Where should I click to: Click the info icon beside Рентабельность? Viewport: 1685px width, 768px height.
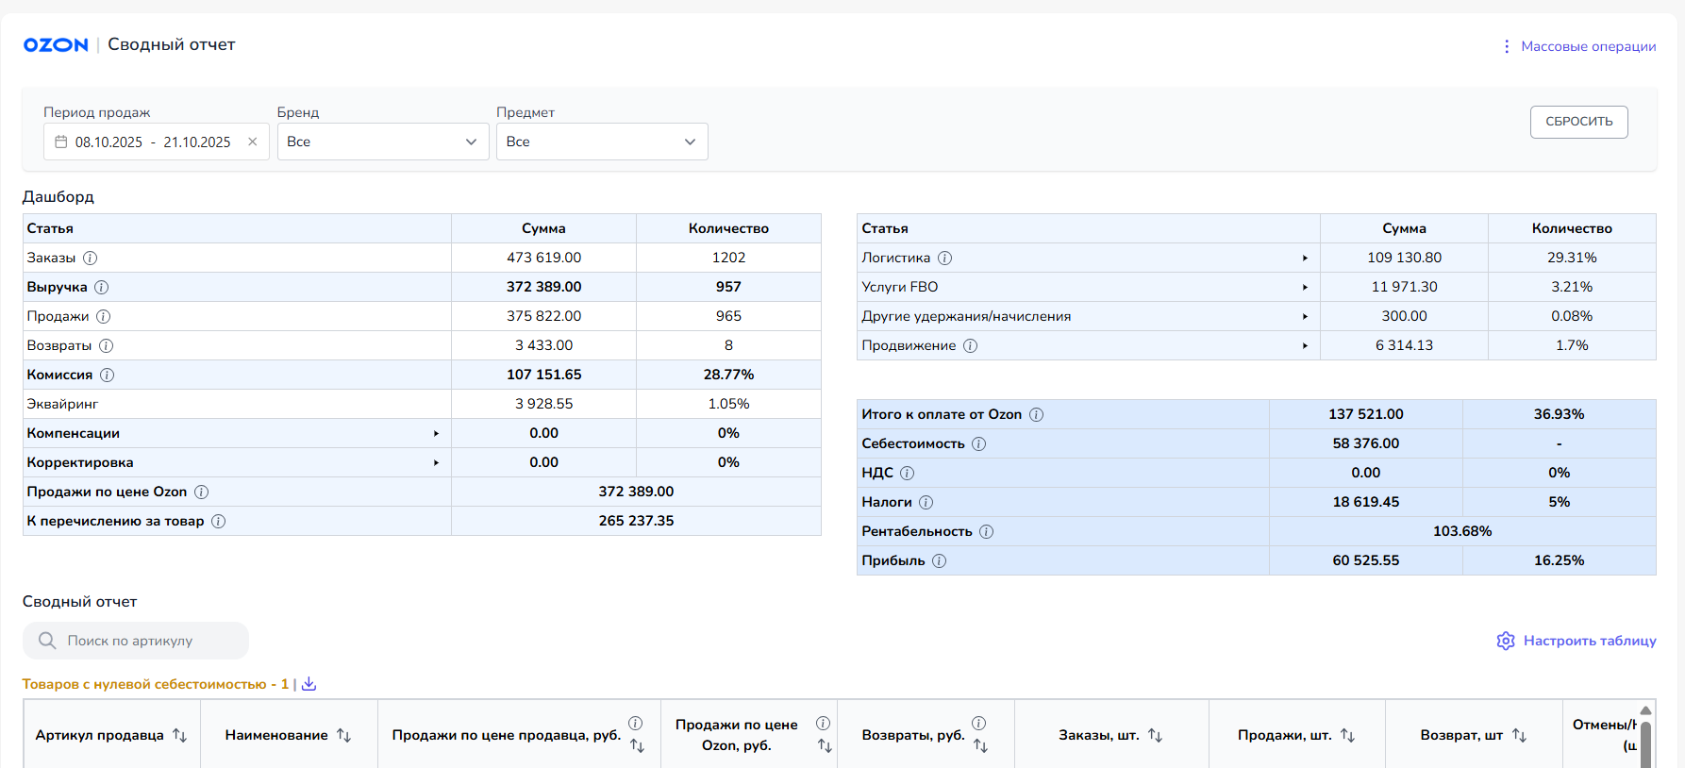pos(987,531)
